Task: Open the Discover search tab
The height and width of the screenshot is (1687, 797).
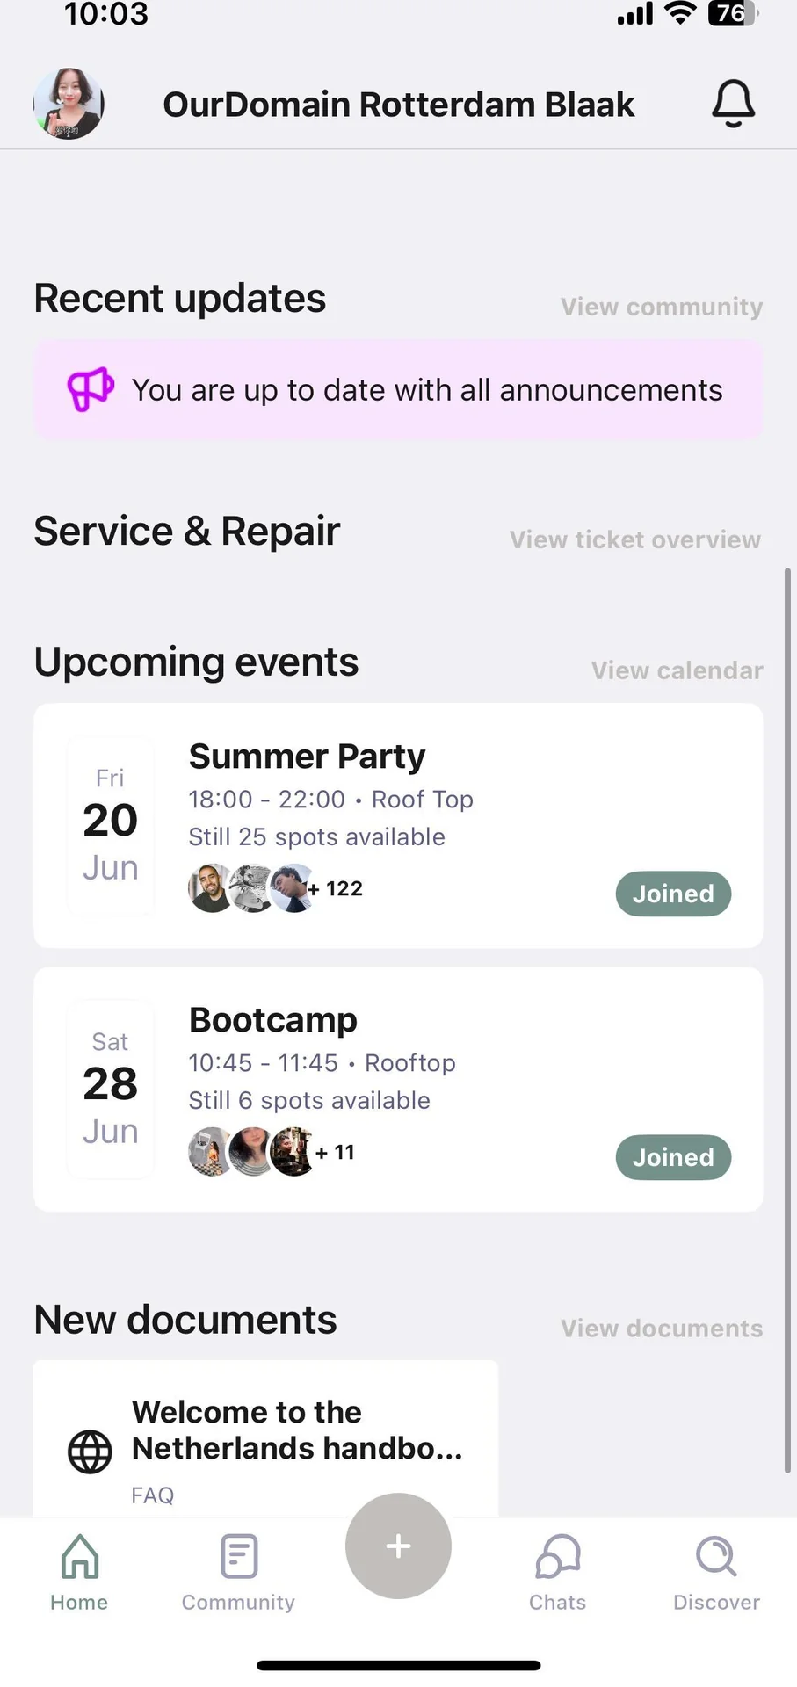Action: 716,1573
